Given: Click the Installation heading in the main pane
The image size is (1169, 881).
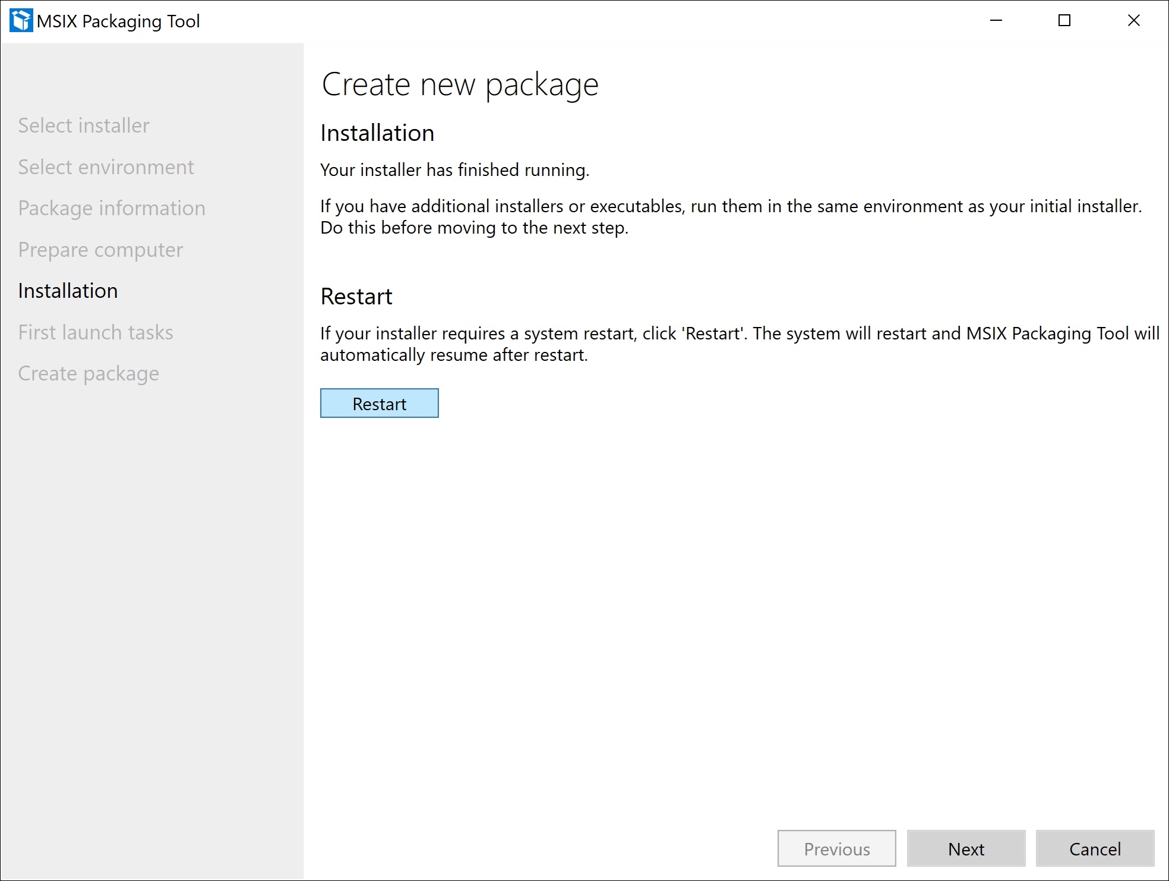Looking at the screenshot, I should point(377,133).
